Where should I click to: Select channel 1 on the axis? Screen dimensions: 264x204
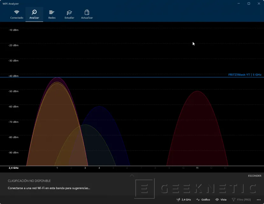(x=57, y=168)
